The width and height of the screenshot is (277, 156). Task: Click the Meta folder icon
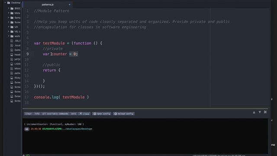(x=12, y=13)
